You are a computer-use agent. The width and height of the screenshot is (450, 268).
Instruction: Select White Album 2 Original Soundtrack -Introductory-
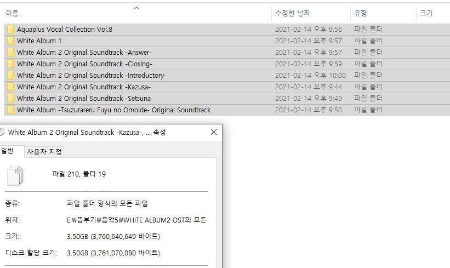pyautogui.click(x=92, y=75)
